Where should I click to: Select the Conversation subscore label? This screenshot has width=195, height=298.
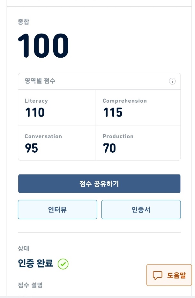tap(43, 136)
